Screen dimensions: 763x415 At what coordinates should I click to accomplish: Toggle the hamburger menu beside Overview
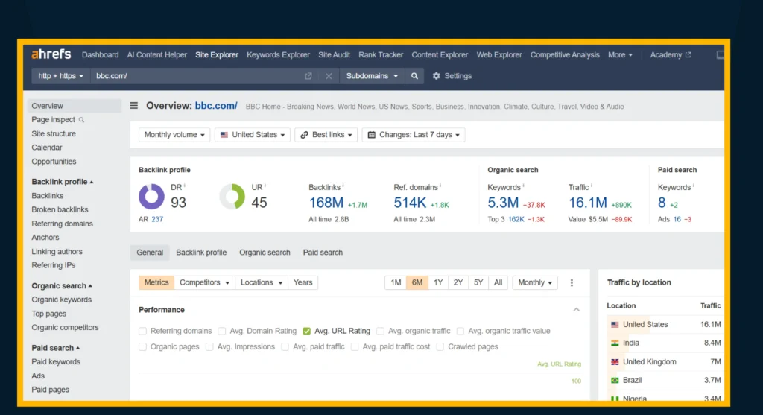point(134,106)
